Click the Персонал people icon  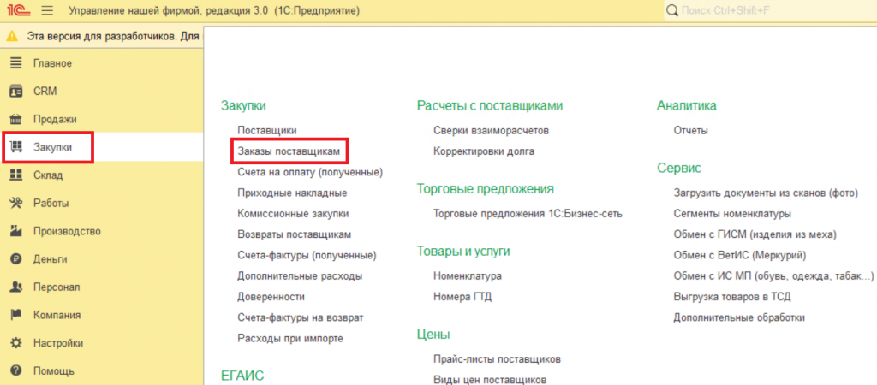tap(16, 287)
